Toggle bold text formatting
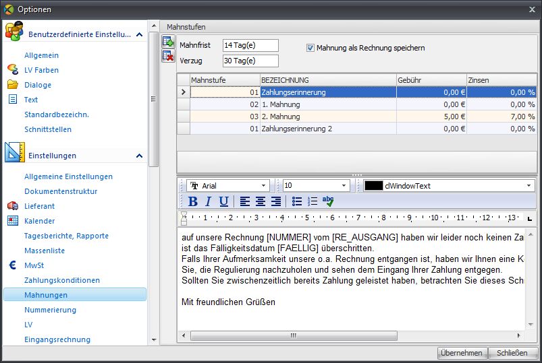The height and width of the screenshot is (363, 542). (x=193, y=201)
